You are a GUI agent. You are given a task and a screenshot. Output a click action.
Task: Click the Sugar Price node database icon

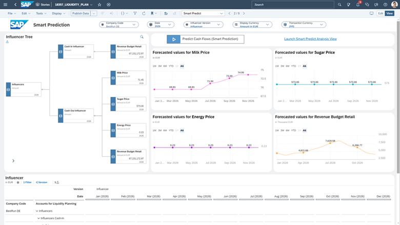(113, 104)
